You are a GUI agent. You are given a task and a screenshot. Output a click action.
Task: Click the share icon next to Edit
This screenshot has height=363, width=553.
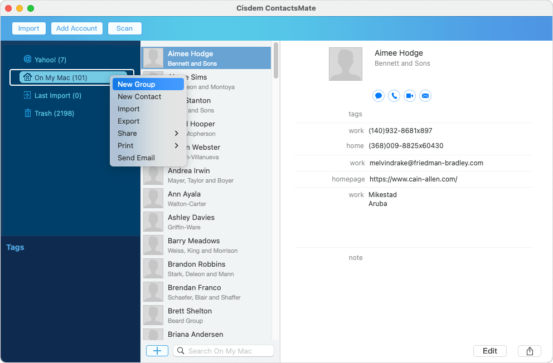coord(530,351)
